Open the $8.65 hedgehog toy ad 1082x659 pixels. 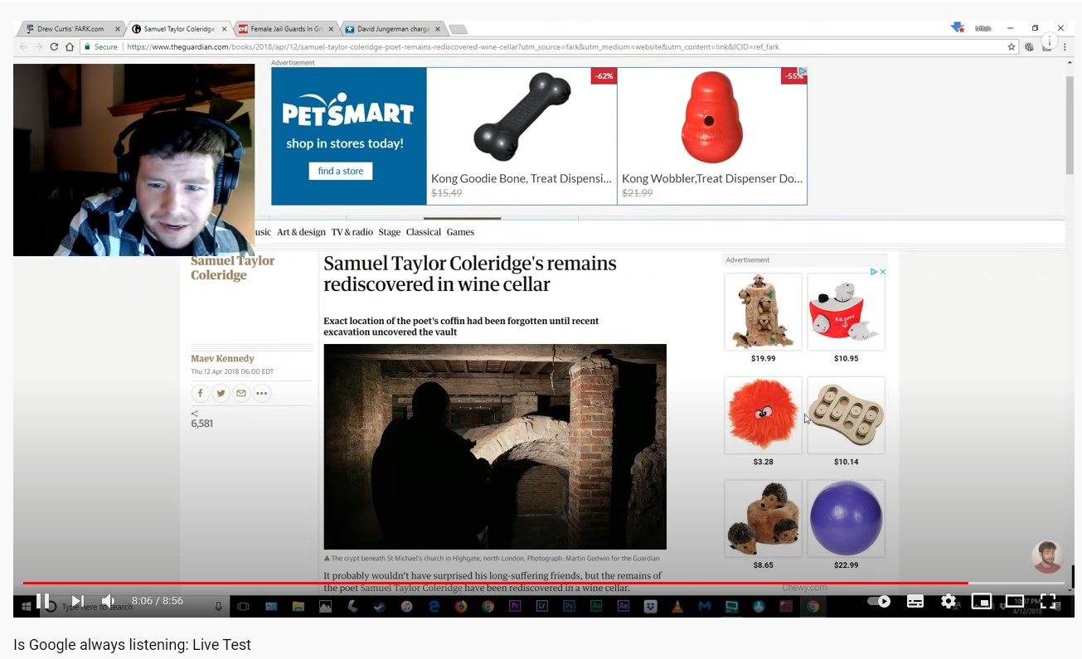(x=763, y=519)
